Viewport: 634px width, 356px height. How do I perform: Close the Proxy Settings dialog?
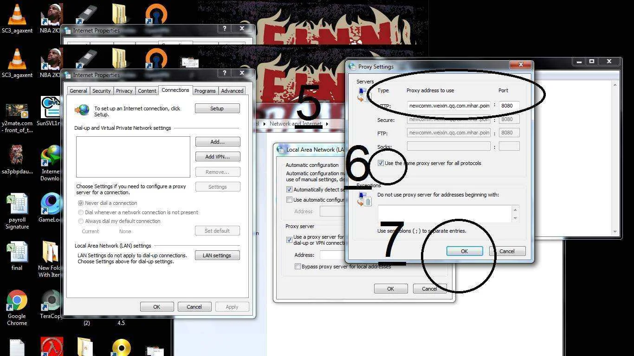click(521, 64)
